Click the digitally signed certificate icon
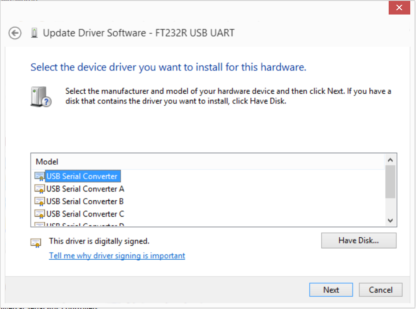 (36, 243)
